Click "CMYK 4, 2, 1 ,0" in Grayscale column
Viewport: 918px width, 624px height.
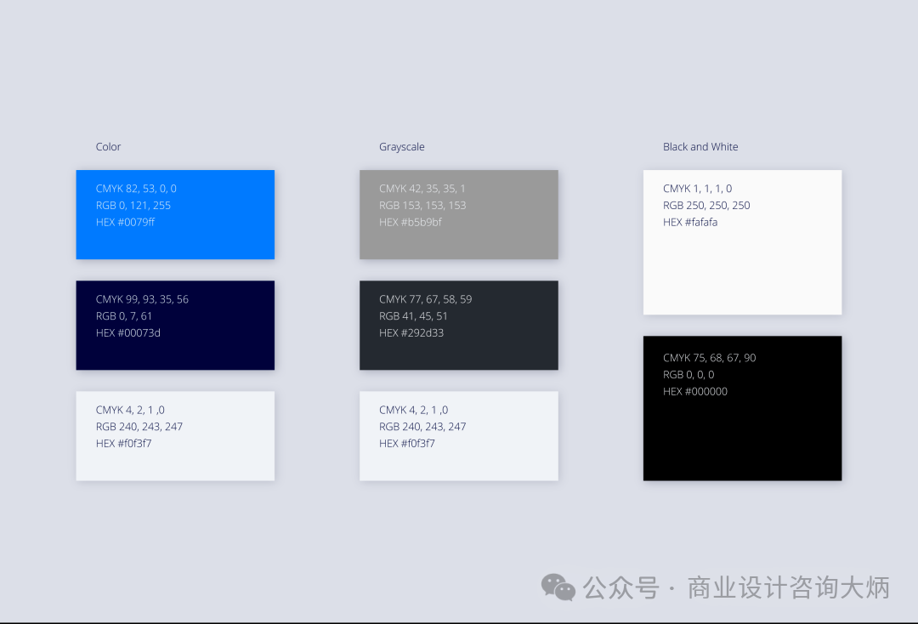413,410
